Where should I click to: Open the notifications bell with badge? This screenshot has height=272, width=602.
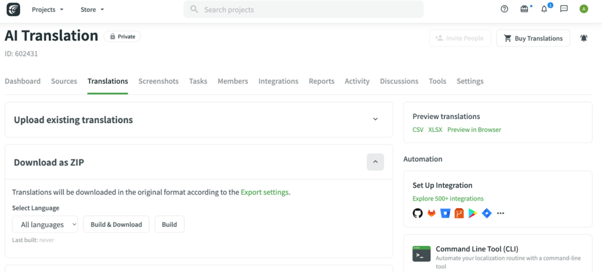pos(544,9)
